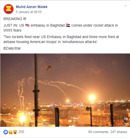
Task: Click the US flag emoji in post
Action: click(28, 25)
